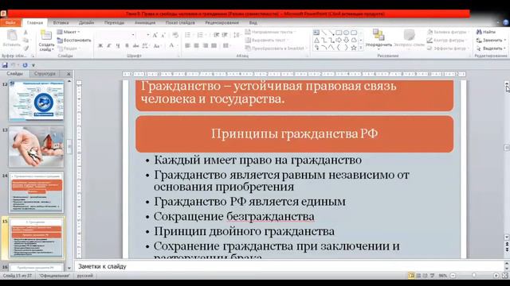Open the Change Case (Aa) dropdown
The image size is (510, 286).
click(x=157, y=46)
